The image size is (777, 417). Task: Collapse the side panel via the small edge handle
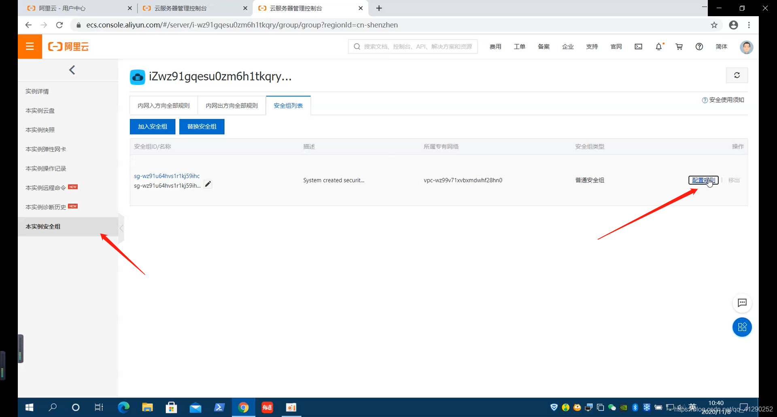(x=121, y=228)
